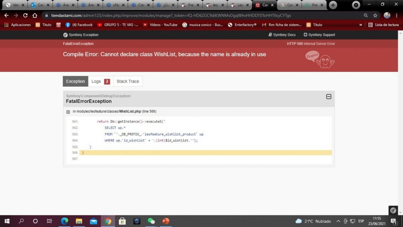Reload the page with the refresh icon
This screenshot has width=403, height=227.
(x=25, y=15)
